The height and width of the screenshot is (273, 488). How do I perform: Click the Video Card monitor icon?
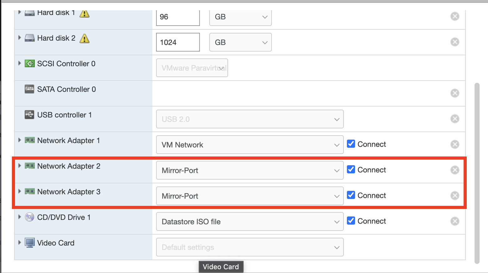(29, 243)
